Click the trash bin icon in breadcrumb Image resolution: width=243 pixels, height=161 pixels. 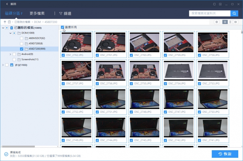10,22
